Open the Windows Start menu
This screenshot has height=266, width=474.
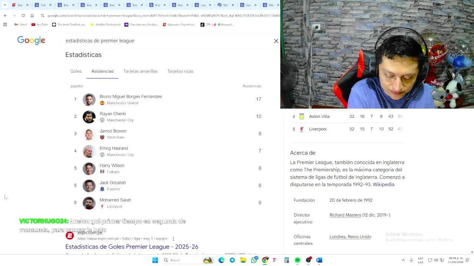tap(155, 260)
